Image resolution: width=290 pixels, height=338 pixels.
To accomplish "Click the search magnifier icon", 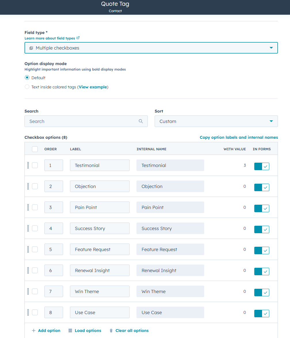I will point(141,121).
